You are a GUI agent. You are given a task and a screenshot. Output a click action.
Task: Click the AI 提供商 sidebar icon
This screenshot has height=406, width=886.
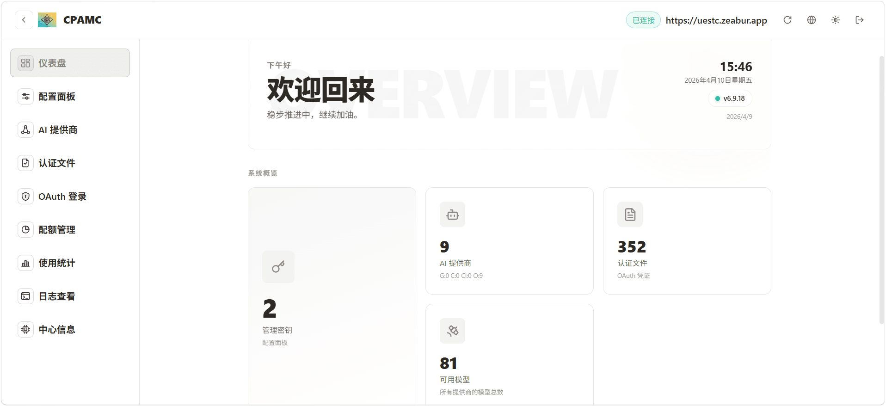(25, 129)
